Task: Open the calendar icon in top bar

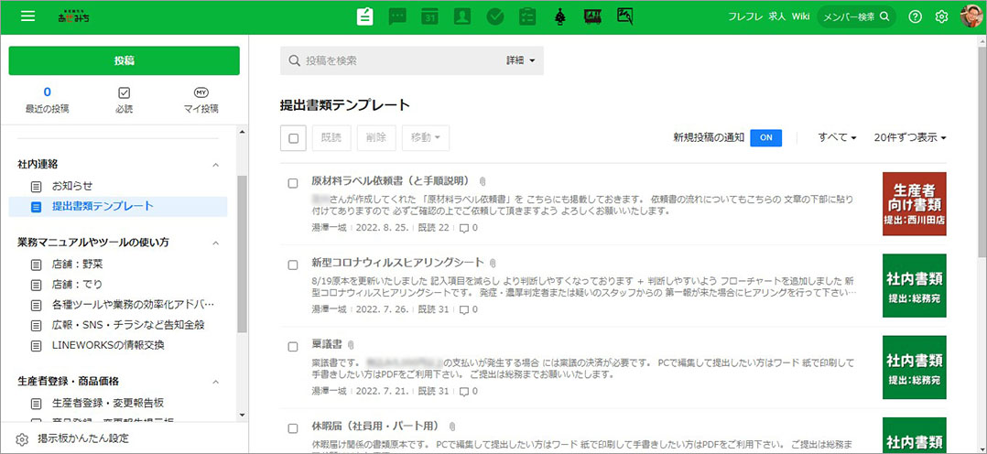Action: [429, 16]
